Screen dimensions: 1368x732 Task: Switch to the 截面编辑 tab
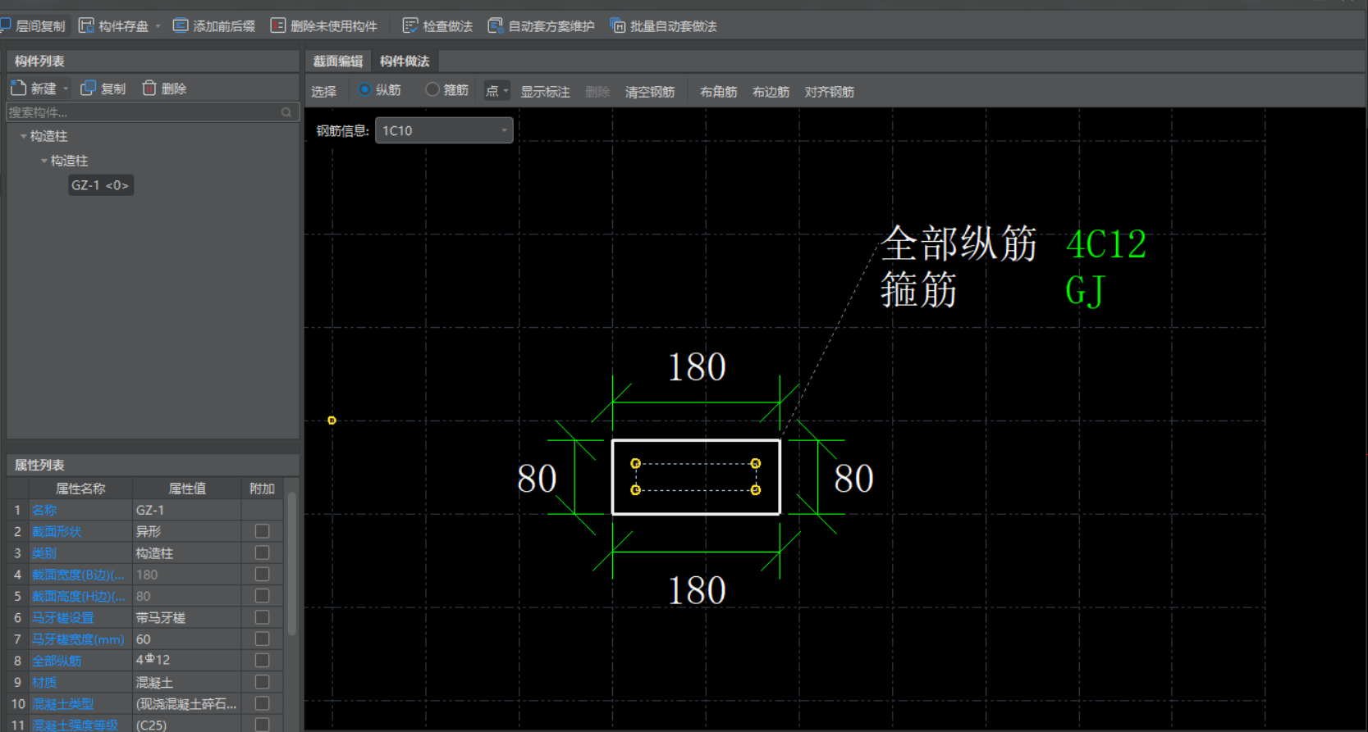coord(338,61)
